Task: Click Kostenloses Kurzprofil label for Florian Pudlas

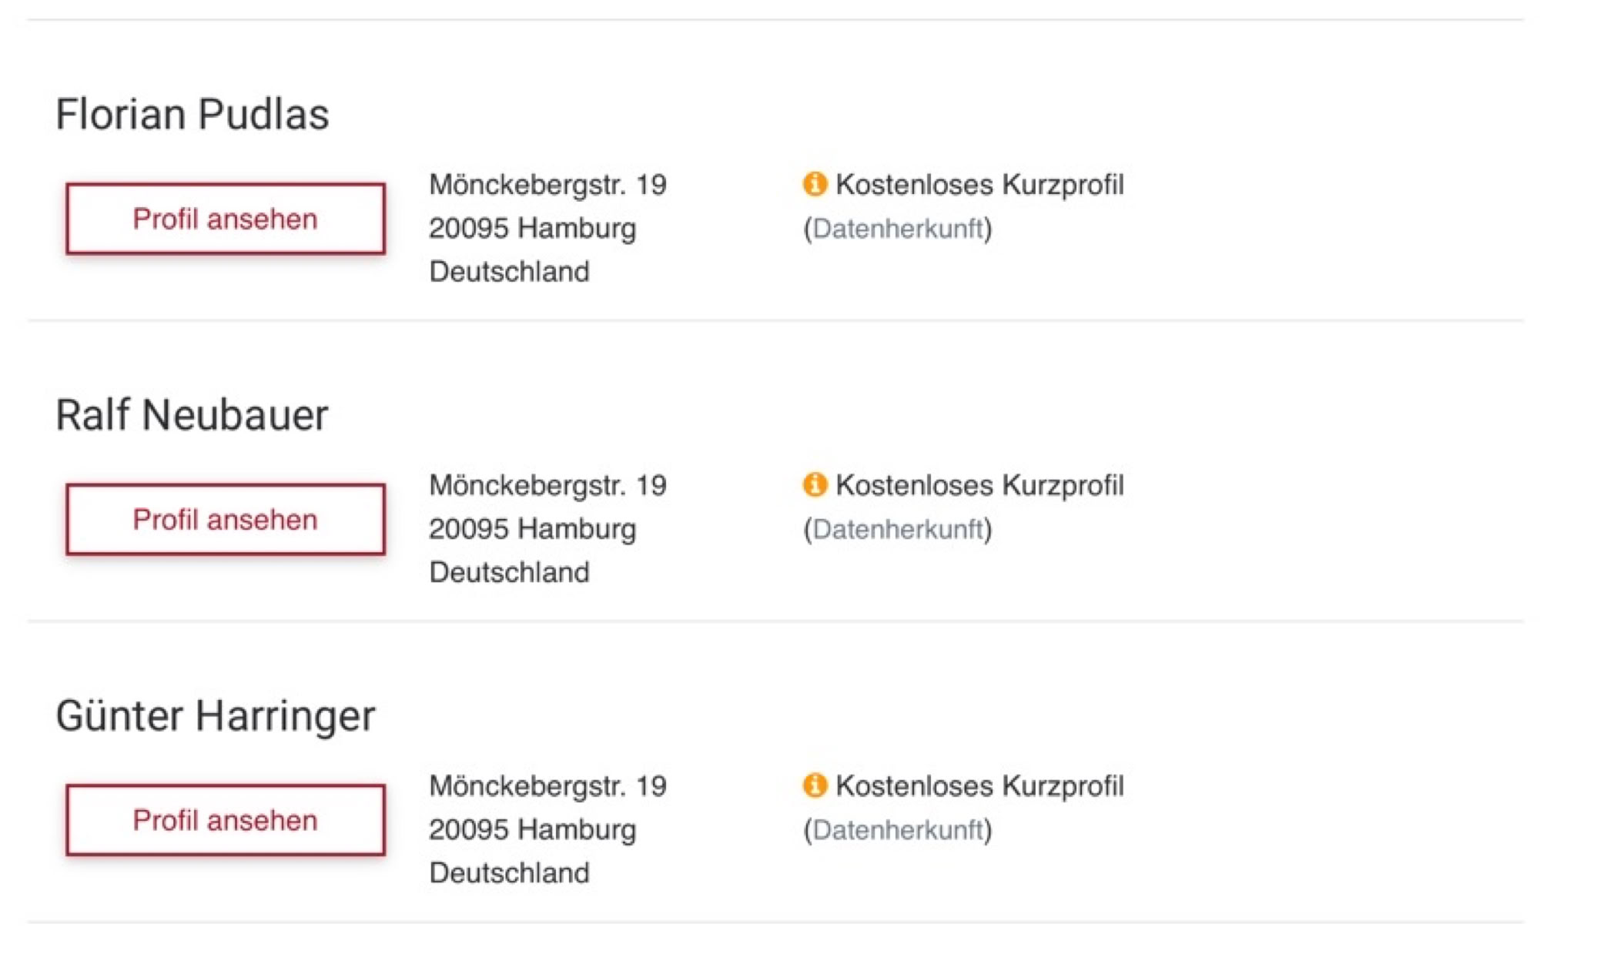Action: (x=979, y=185)
